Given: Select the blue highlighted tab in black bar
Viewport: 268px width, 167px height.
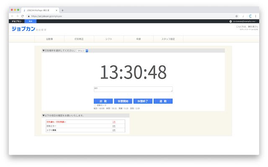Looking at the screenshot, I should (31, 21).
